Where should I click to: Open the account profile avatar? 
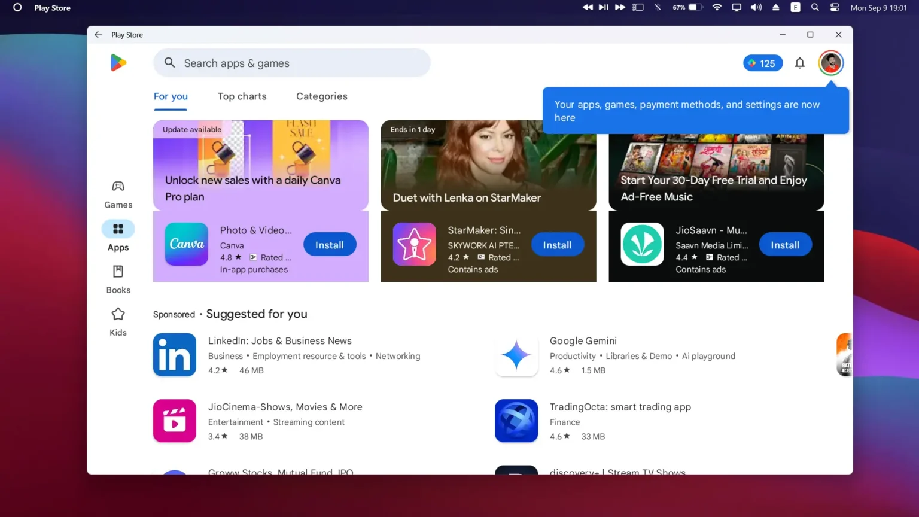click(x=830, y=63)
